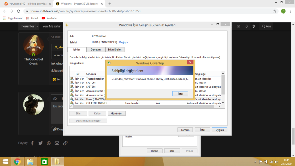Open the Windows Start button
This screenshot has height=166, width=295.
[x=5, y=162]
